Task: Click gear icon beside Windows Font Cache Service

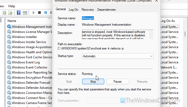Action: (9, 57)
